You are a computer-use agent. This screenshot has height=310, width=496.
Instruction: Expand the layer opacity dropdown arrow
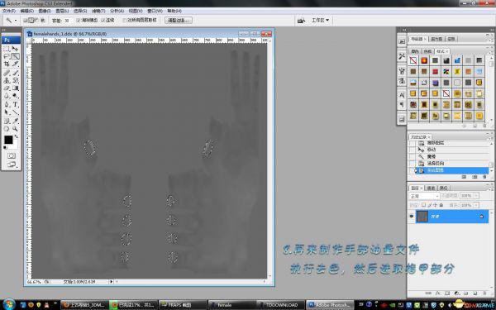[476, 196]
